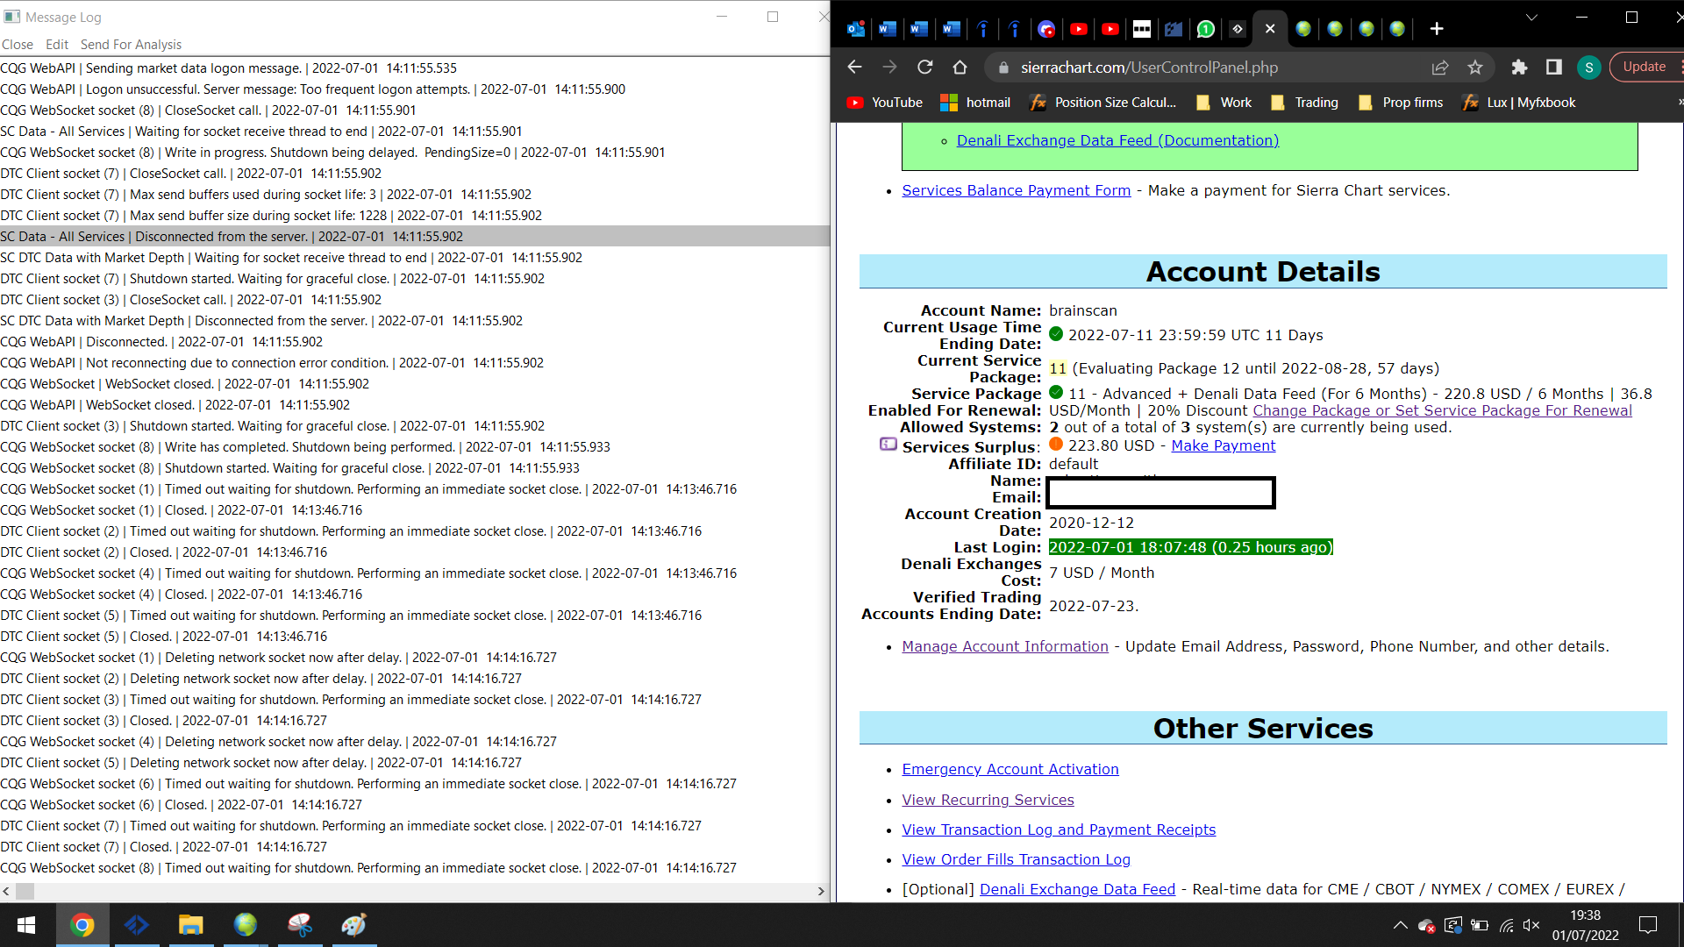Click the Message Log horizontal scrollbar thumb
Viewport: 1684px width, 947px height.
(x=25, y=891)
